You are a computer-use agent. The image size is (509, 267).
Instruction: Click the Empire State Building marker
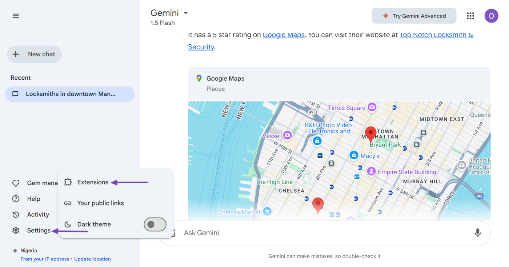point(371,171)
